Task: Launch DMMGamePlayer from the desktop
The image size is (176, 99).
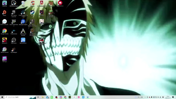Action: (14, 4)
